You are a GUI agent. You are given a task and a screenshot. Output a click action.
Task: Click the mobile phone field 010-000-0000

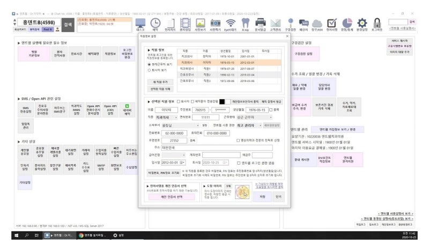click(x=217, y=134)
